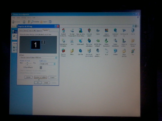Open the Edition menu
Viewport: 162px width, 121px height.
click(x=18, y=18)
